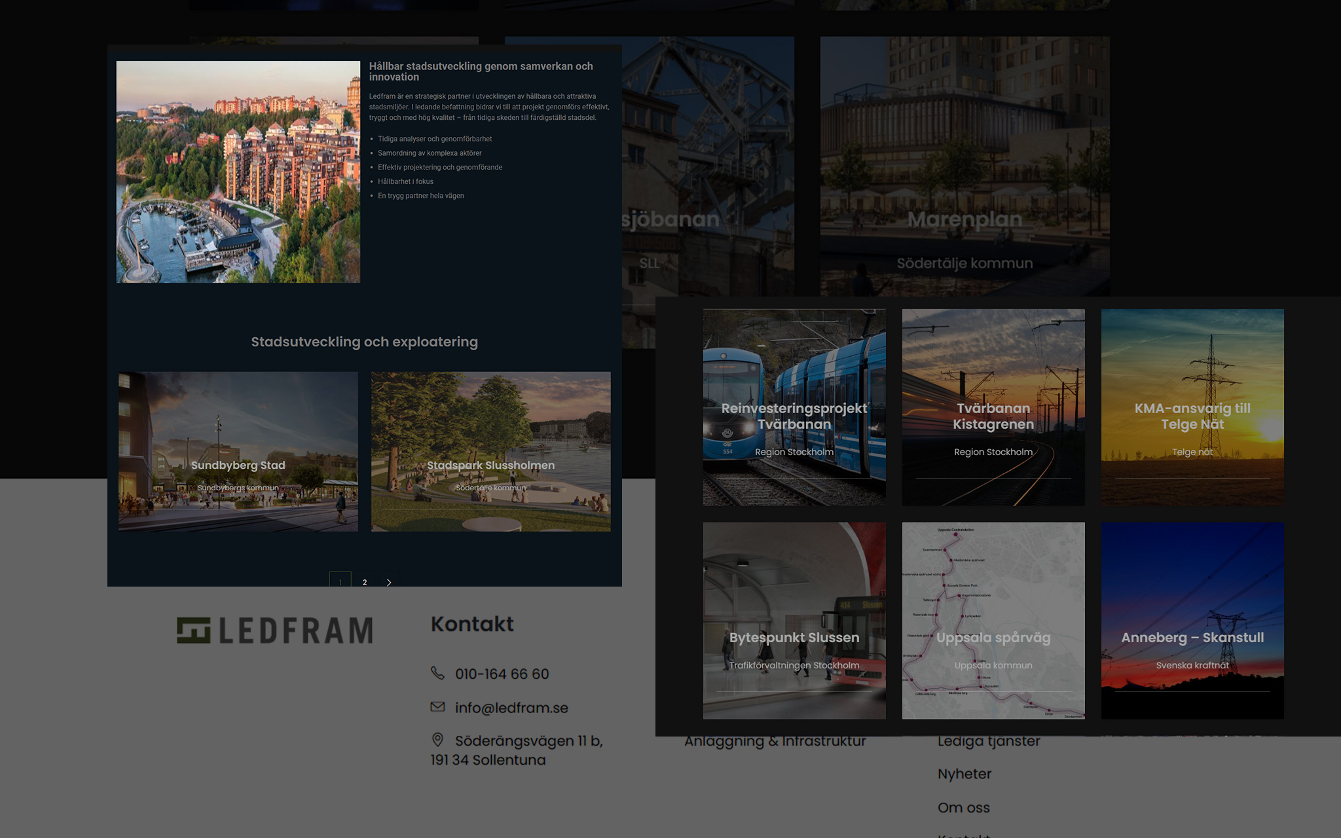Viewport: 1341px width, 838px height.
Task: Call the number 010-164 66 60
Action: (x=502, y=674)
